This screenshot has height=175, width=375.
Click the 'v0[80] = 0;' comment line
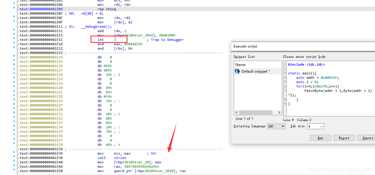click(92, 13)
